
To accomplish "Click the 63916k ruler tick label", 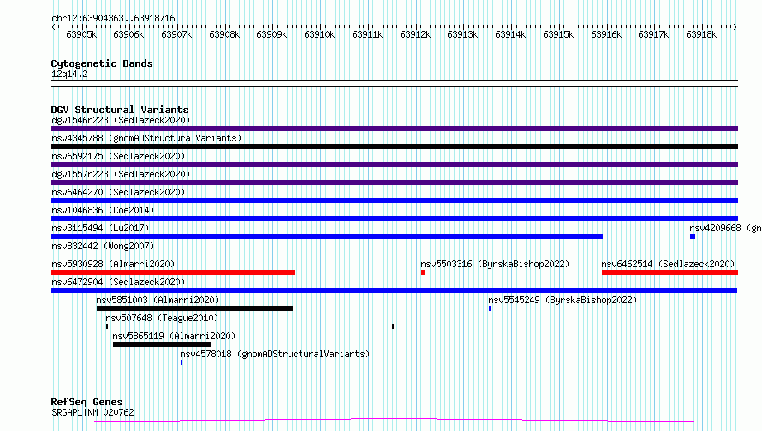I will click(606, 34).
